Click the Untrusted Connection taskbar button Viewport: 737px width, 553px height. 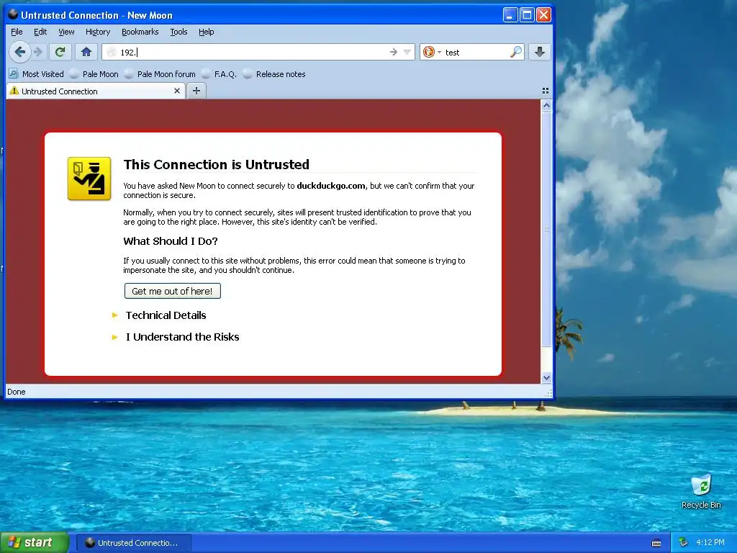pos(133,543)
